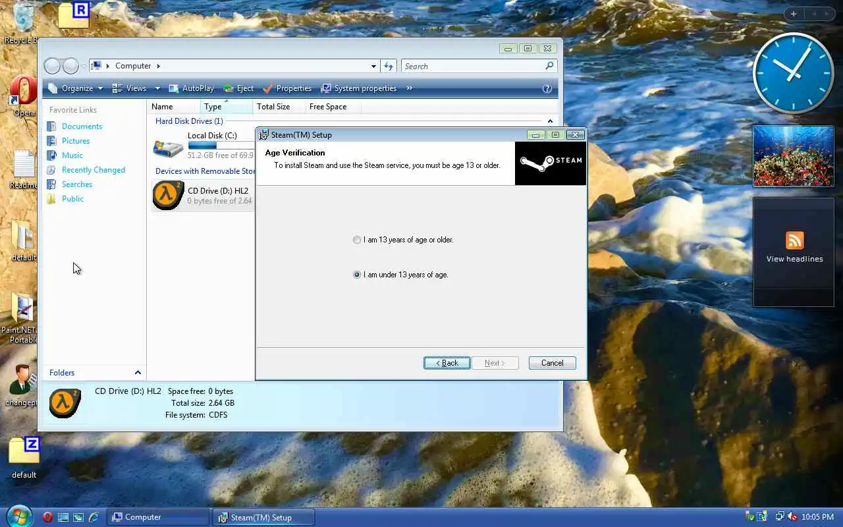Select 'I am 13 years of age or older'

403,240
